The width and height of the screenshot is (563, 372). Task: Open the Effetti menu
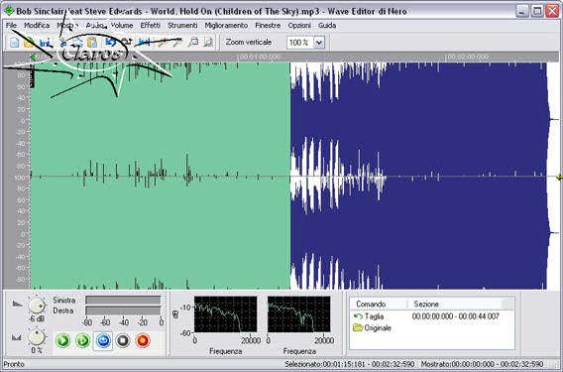click(x=150, y=25)
